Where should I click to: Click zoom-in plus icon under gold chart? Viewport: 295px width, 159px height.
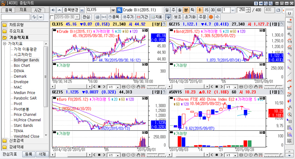click(250, 87)
